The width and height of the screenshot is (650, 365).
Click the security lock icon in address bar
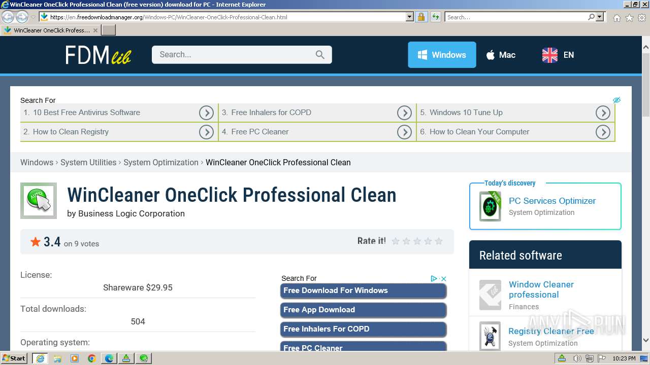point(421,17)
